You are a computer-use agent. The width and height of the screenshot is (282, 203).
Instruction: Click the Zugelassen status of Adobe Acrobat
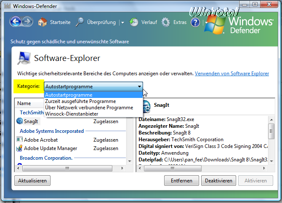106,140
